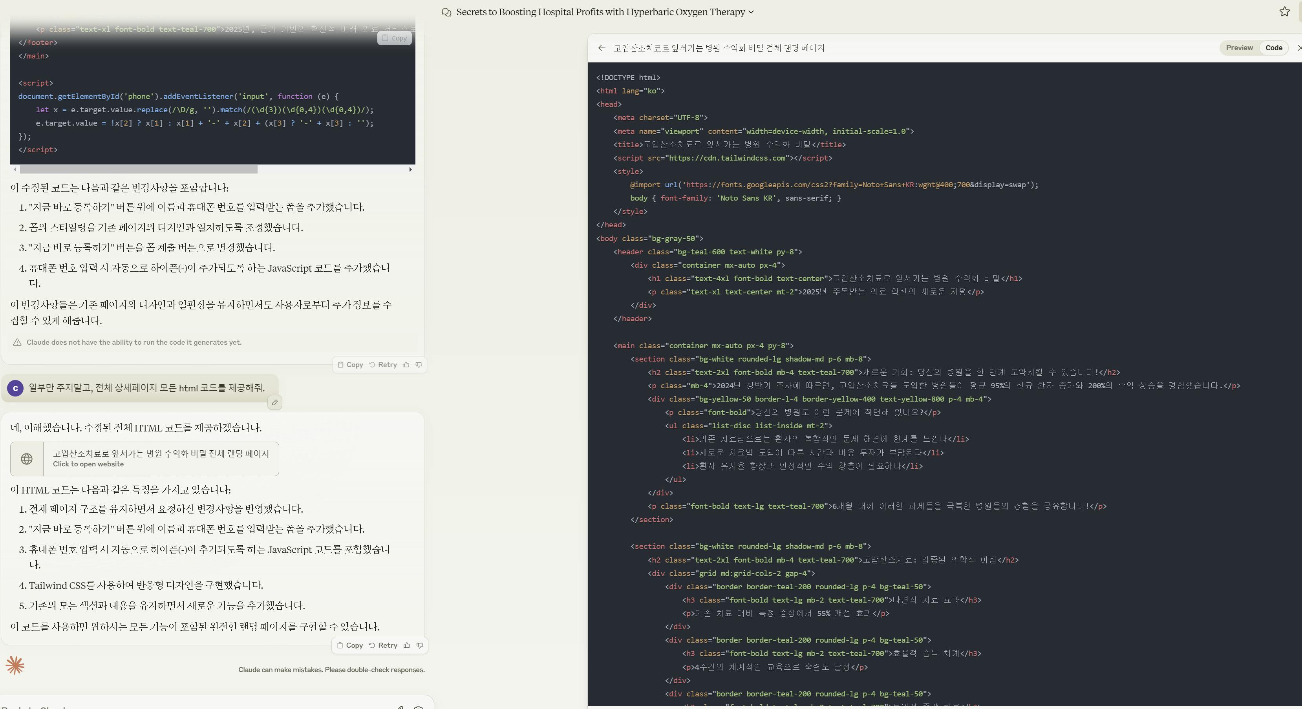Open the conversation title dropdown chevron

click(751, 12)
